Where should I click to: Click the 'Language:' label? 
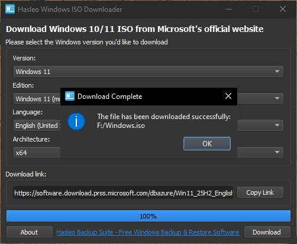(28, 113)
